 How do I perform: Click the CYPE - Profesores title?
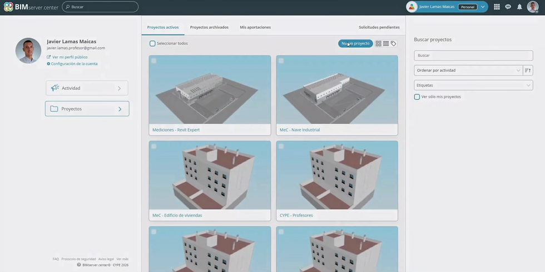[x=296, y=215]
